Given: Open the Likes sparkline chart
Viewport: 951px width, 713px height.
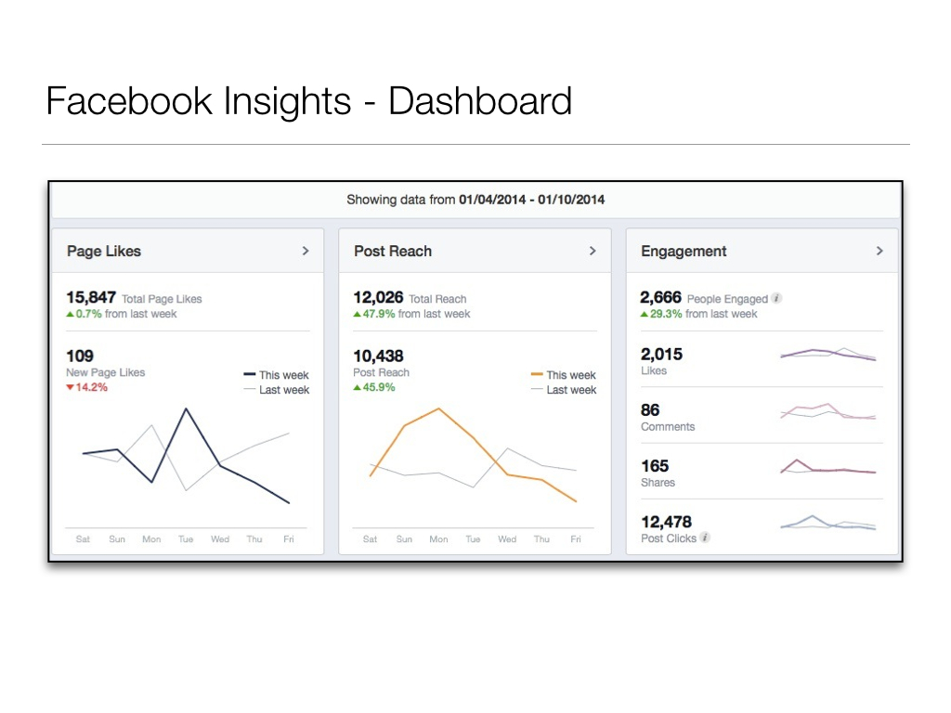Looking at the screenshot, I should 827,355.
